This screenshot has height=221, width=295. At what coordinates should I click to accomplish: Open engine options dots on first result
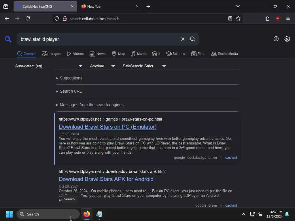tap(221, 158)
